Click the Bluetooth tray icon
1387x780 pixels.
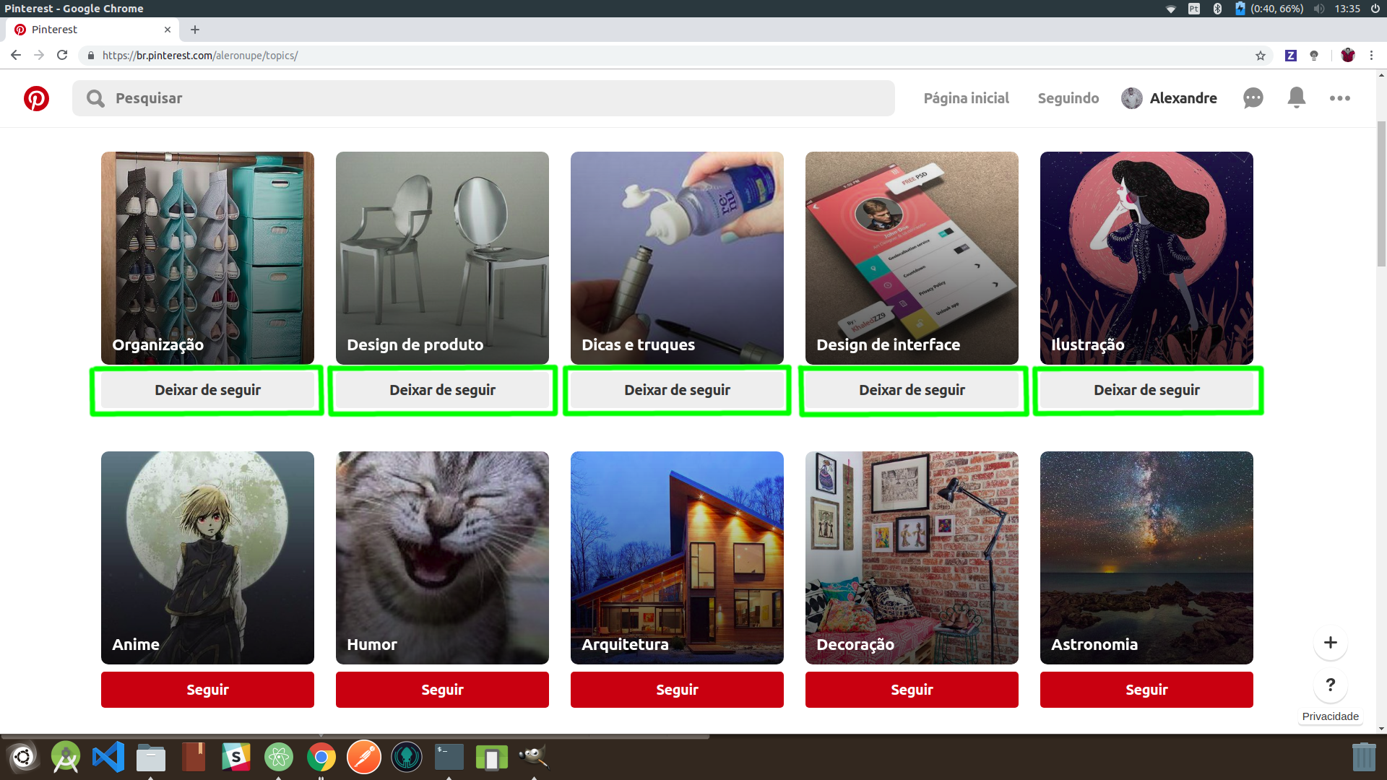pos(1217,9)
